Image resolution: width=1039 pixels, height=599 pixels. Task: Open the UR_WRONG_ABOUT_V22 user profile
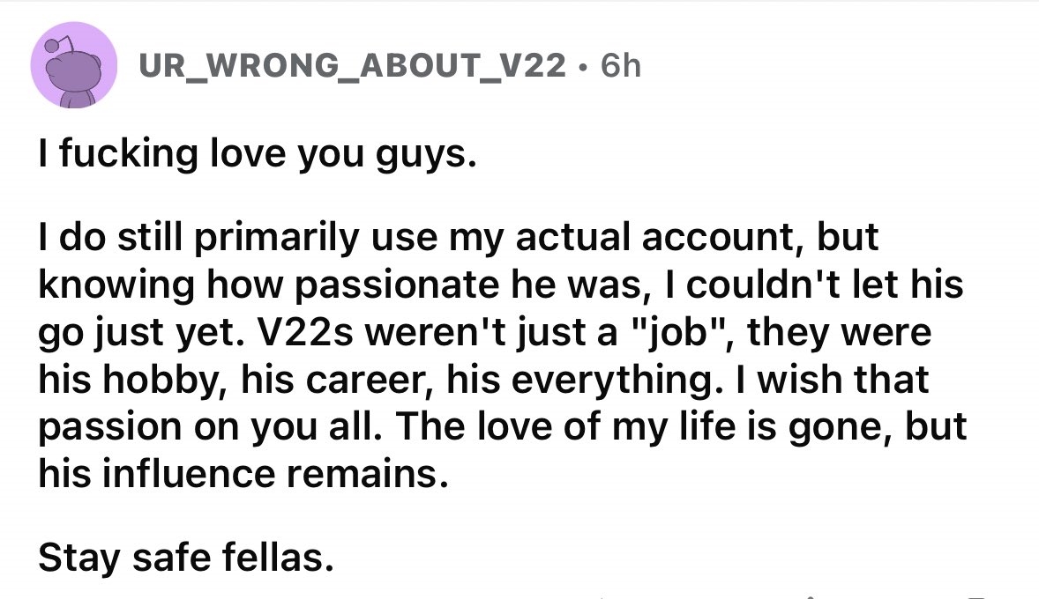[x=351, y=67]
